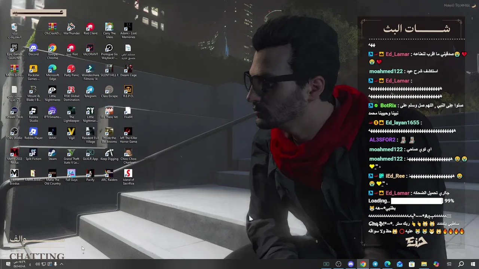Screen dimensions: 479x269
Task: Open the Split Fiction shortcut
Action: point(33,154)
